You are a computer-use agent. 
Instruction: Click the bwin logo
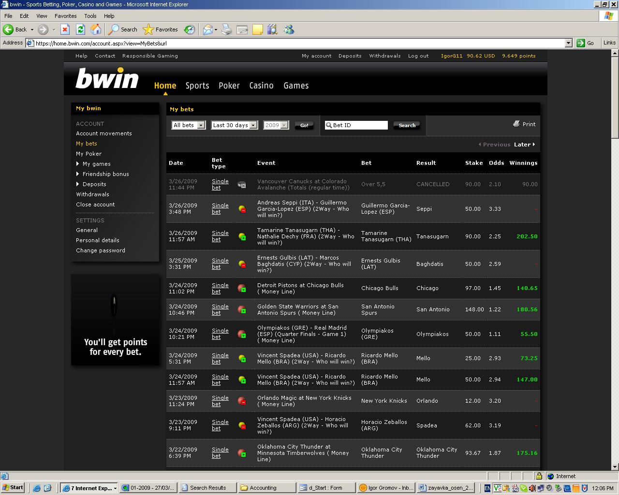107,78
